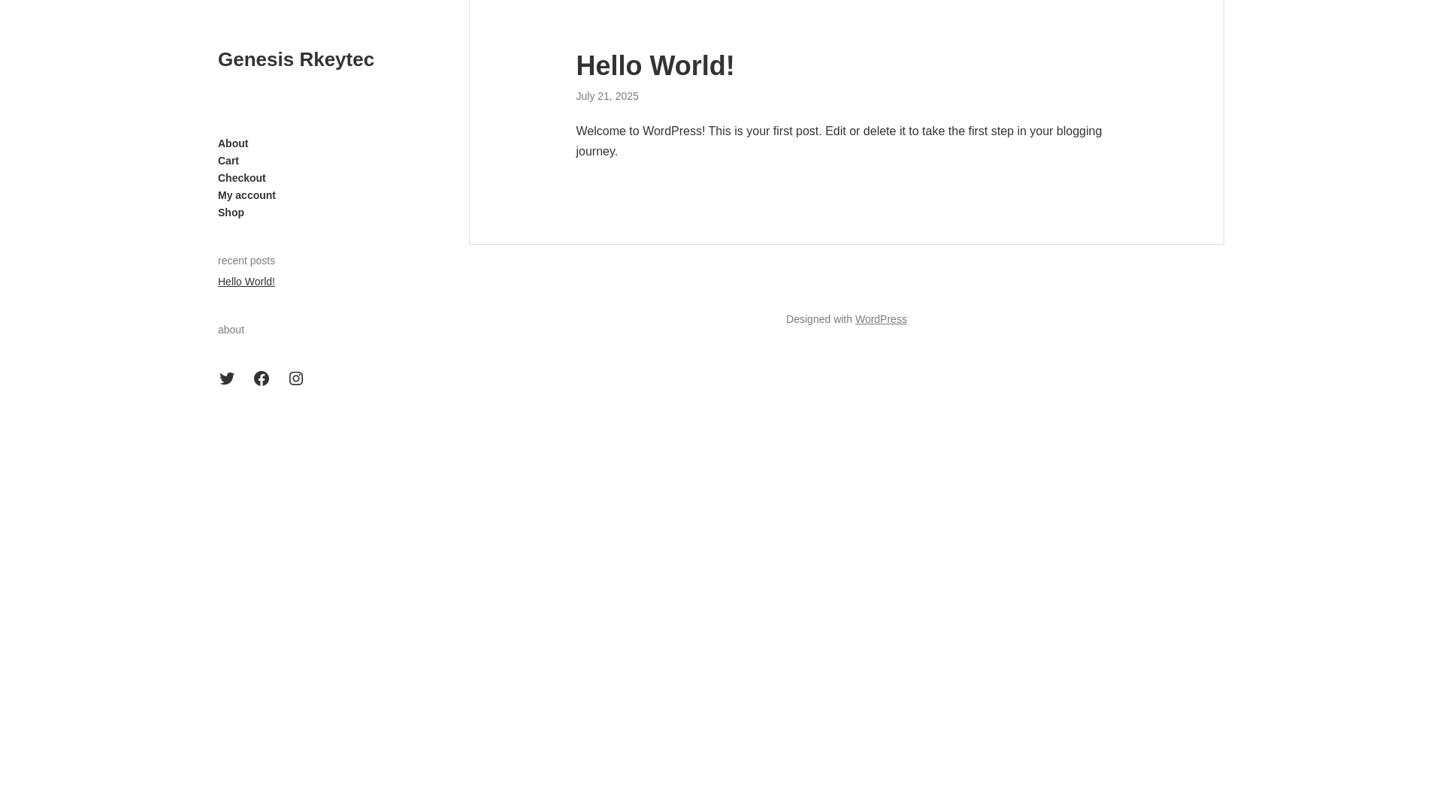Image resolution: width=1443 pixels, height=811 pixels.
Task: Open the Checkout menu item
Action: click(x=242, y=178)
